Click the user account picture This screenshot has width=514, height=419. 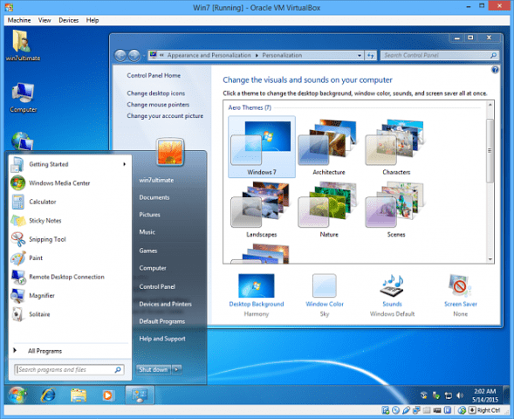click(x=170, y=153)
